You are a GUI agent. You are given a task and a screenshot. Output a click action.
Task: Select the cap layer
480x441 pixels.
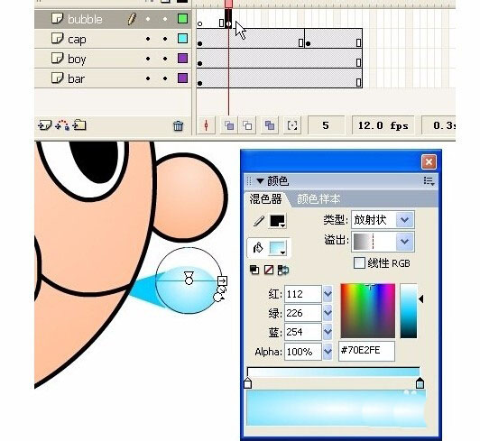[x=113, y=39]
